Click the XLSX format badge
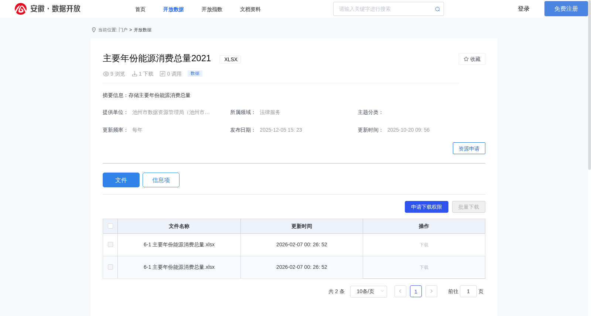Image resolution: width=591 pixels, height=316 pixels. point(230,59)
